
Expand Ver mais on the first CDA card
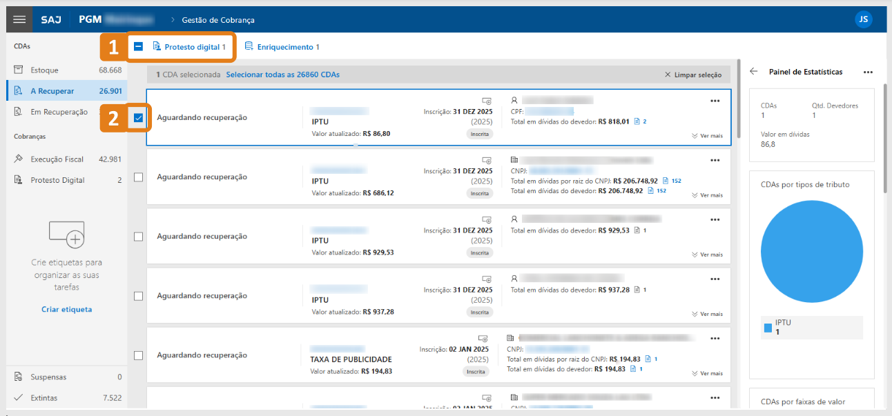coord(707,136)
